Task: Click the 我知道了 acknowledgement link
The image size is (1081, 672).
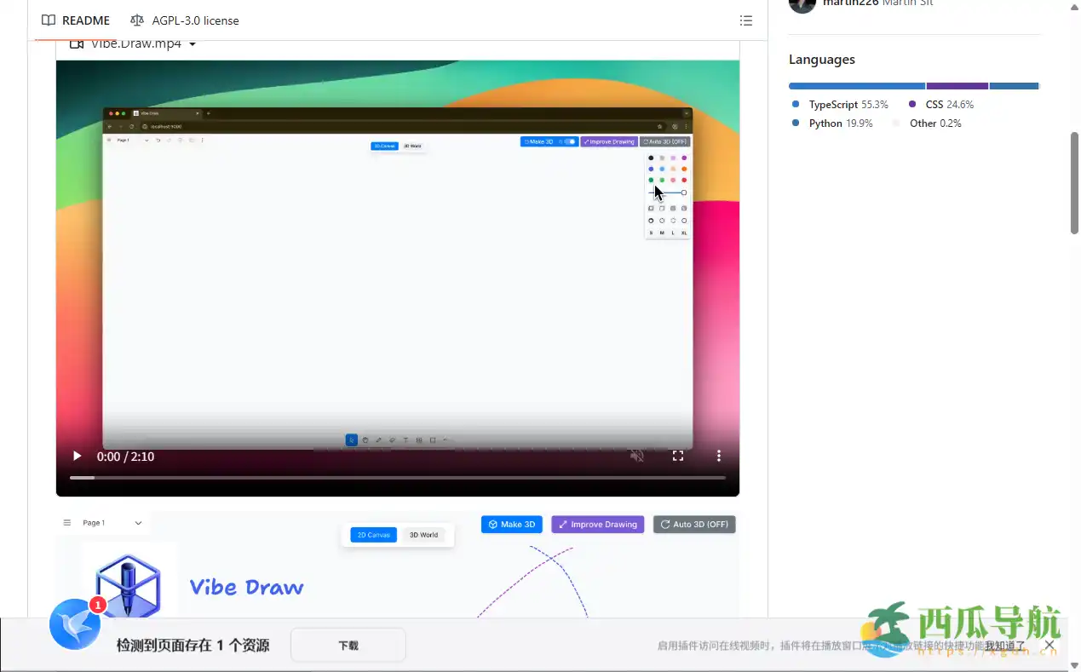Action: [1004, 646]
